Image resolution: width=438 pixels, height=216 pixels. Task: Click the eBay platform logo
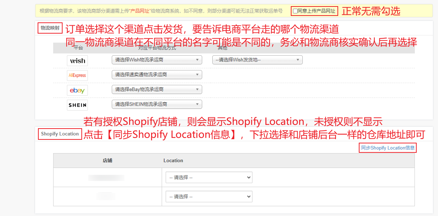pyautogui.click(x=77, y=90)
